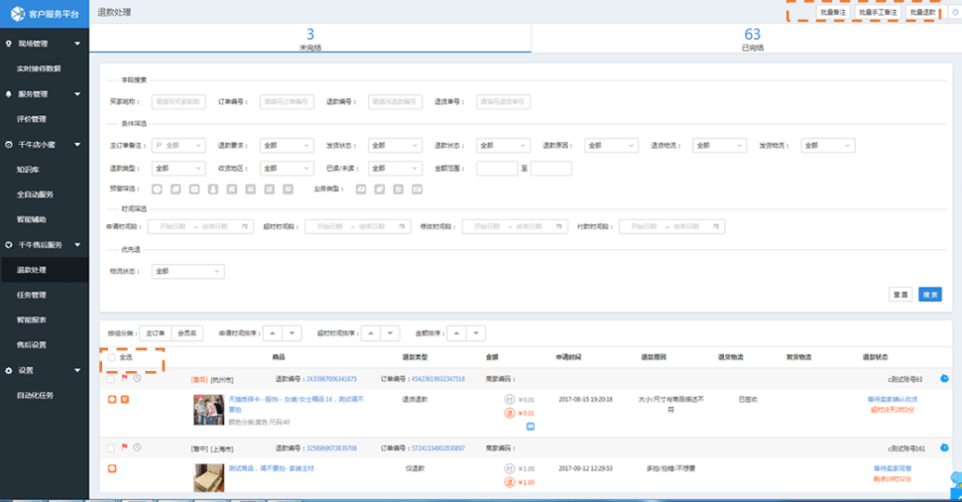Click the blue round icon beside c测试账号93
Viewport: 962px width, 502px height.
944,379
